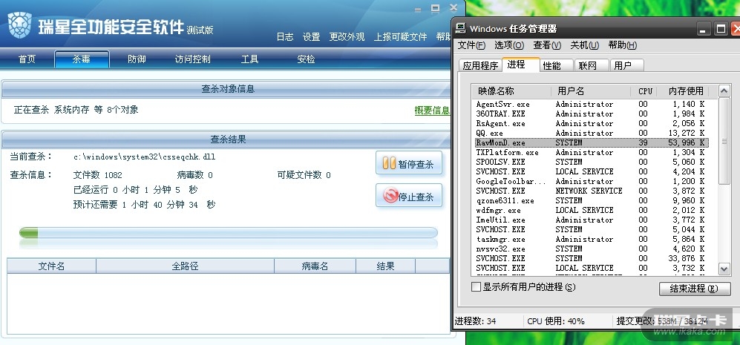Click the 结果 results column header
Image resolution: width=740 pixels, height=345 pixels.
point(385,266)
